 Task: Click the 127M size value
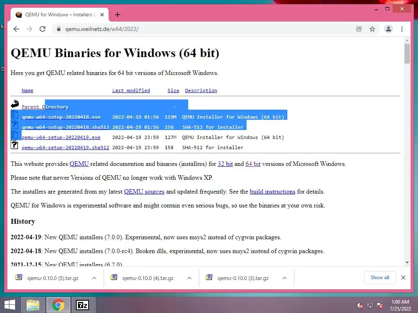[170, 137]
